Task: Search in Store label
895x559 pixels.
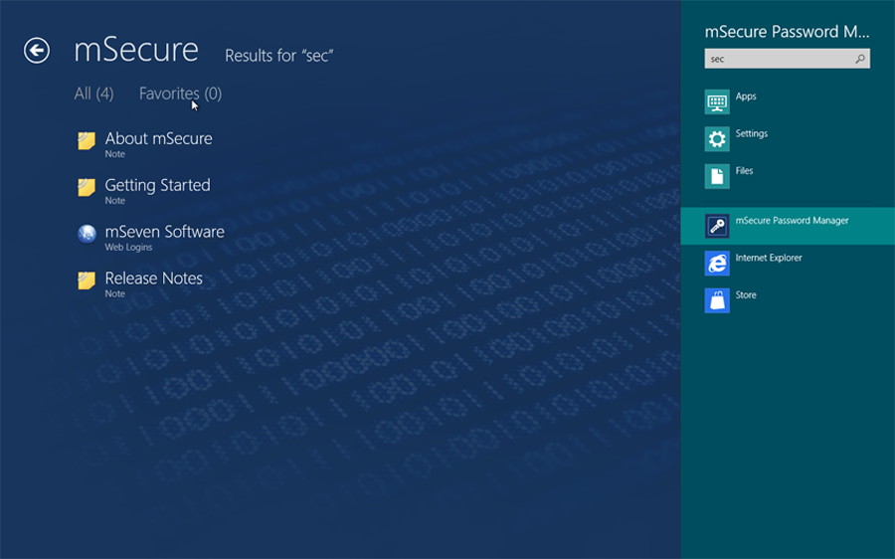Action: click(x=746, y=295)
